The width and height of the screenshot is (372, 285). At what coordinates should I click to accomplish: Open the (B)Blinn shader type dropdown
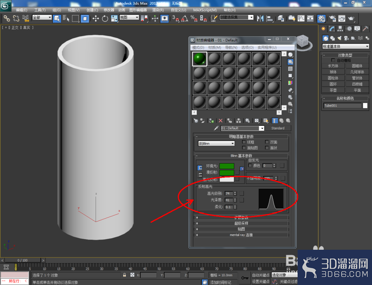click(x=216, y=144)
